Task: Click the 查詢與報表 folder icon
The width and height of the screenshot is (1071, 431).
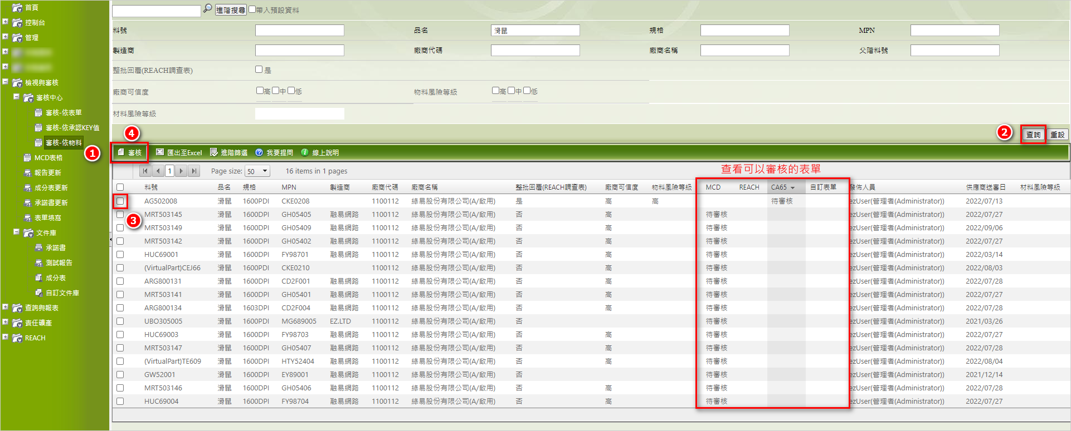Action: (x=17, y=308)
